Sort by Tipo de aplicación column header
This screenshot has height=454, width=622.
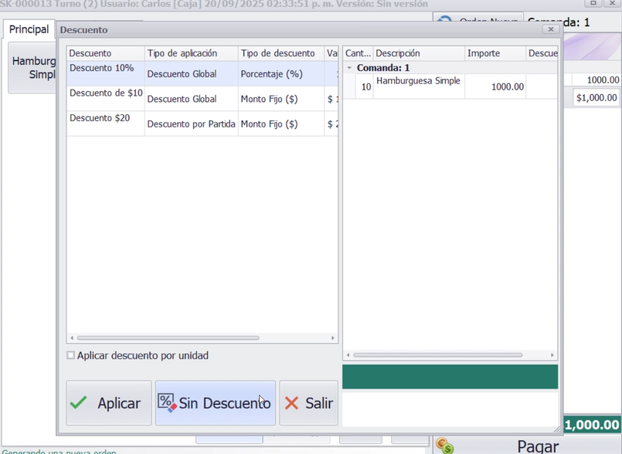(x=191, y=53)
